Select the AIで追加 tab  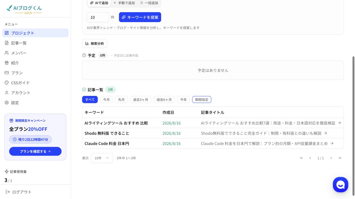click(x=99, y=3)
